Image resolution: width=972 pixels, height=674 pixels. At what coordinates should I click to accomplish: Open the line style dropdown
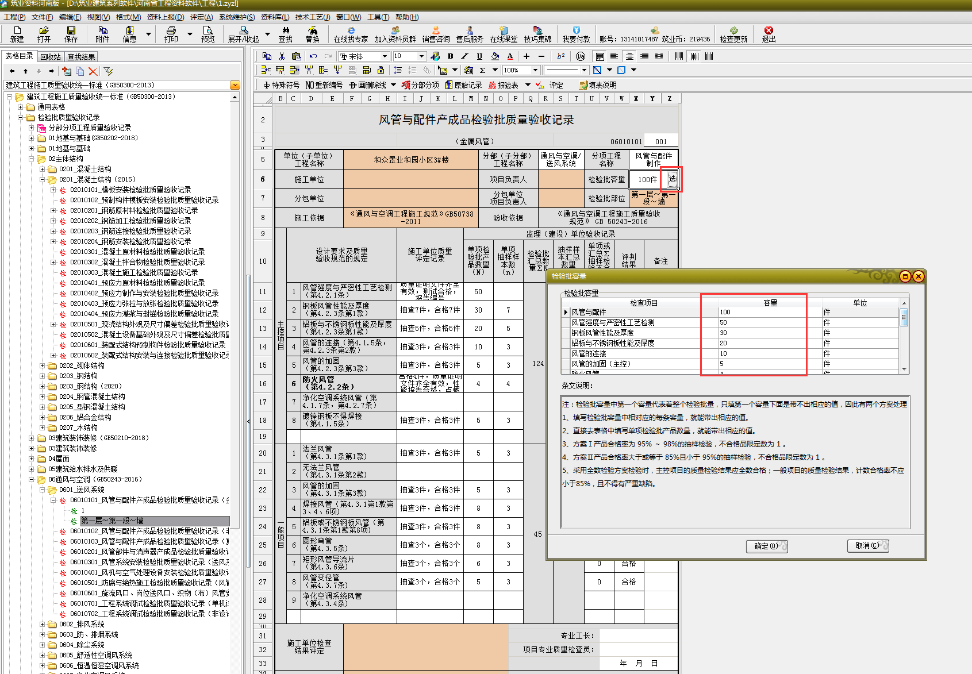pyautogui.click(x=584, y=70)
